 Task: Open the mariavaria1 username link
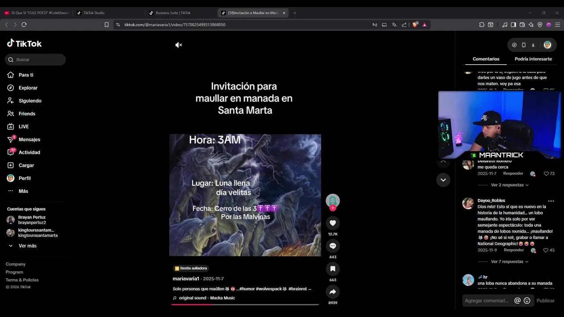coord(186,279)
